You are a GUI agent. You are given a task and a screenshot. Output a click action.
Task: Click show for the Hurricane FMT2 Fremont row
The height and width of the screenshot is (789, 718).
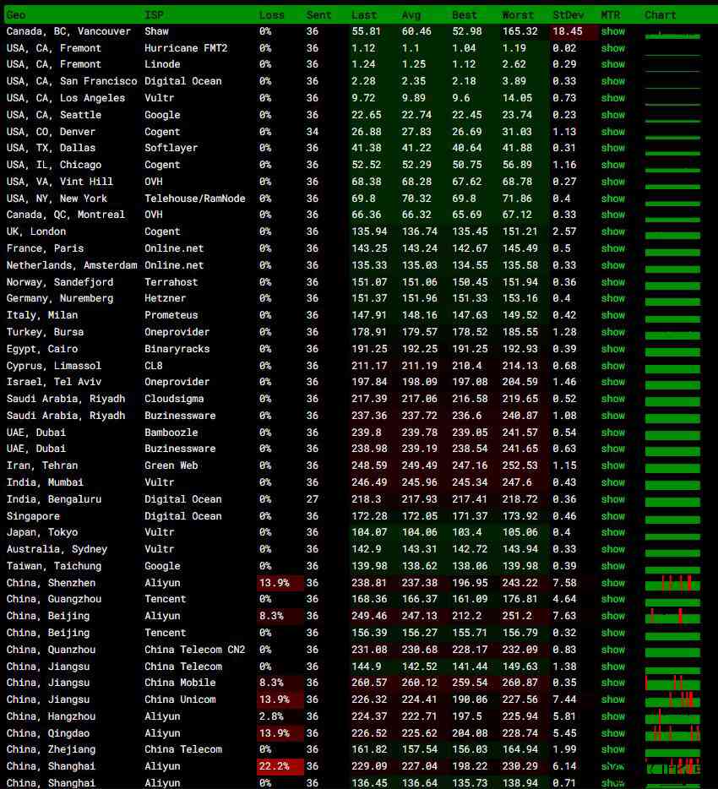coord(613,48)
